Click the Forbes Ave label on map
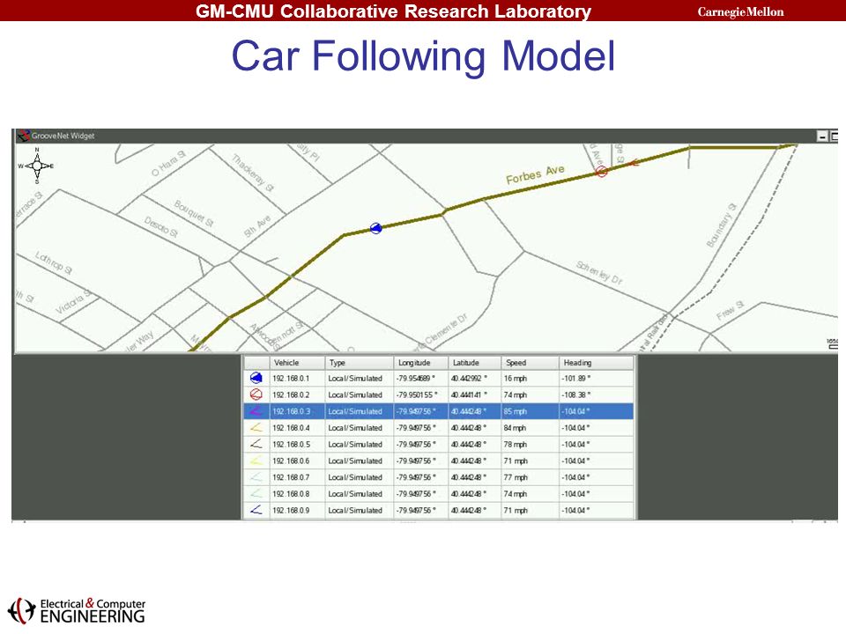This screenshot has height=634, width=846. [535, 174]
